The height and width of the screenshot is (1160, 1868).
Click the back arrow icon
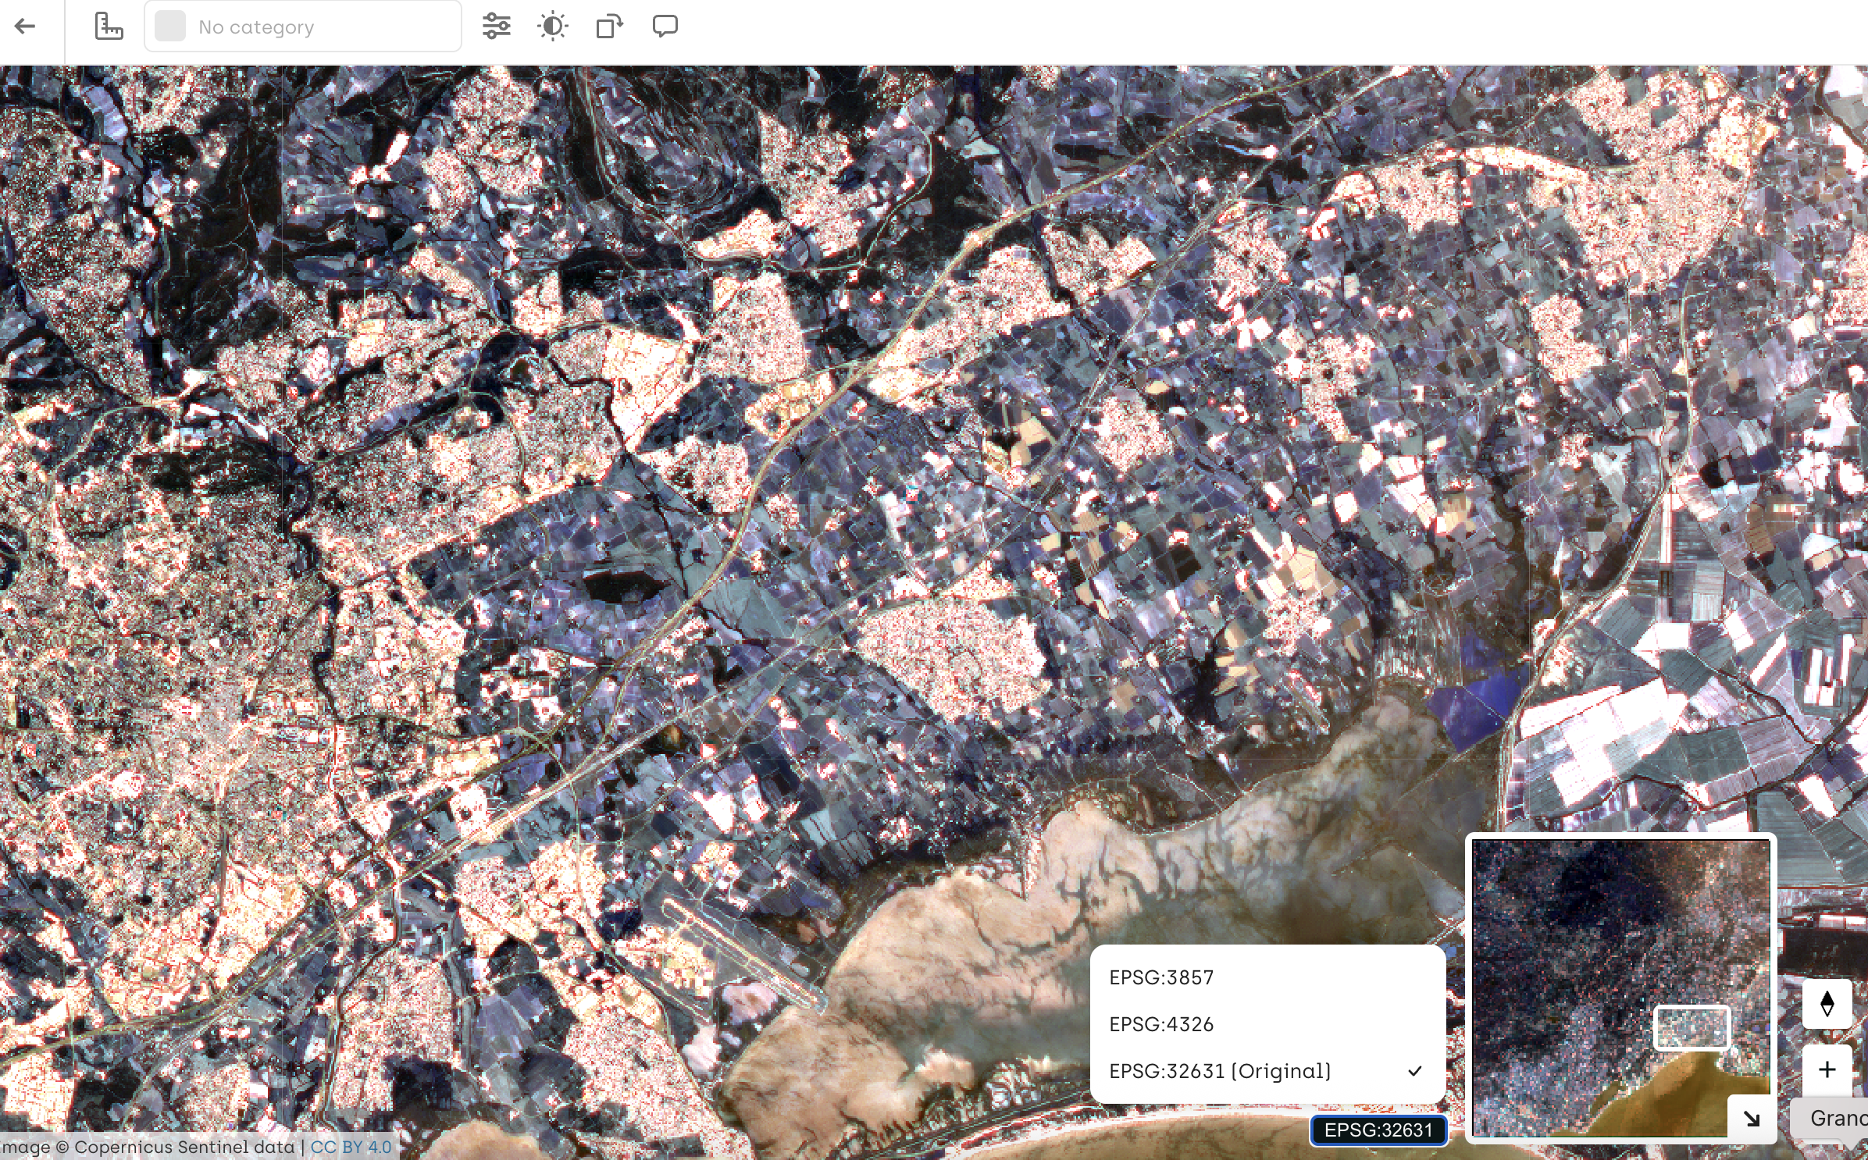(x=25, y=27)
